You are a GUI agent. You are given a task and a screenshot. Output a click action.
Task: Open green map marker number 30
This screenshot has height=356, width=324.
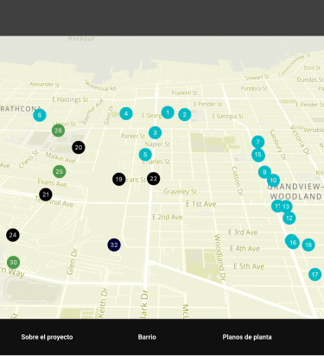tap(13, 263)
